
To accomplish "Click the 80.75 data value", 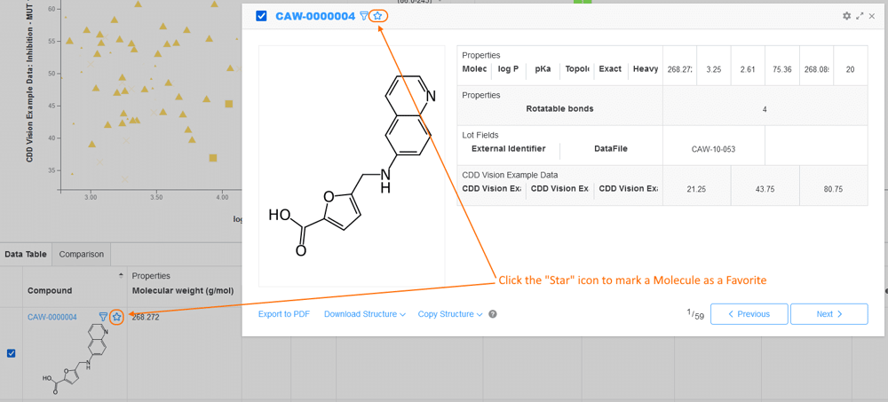I will tap(834, 189).
